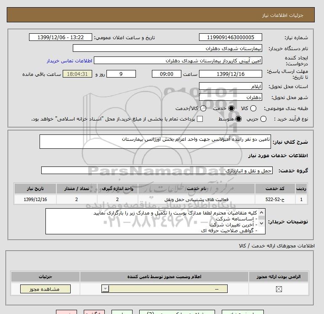Screen dimensions: 324x314
Task: Click the remaining time countdown 18:04:31
Action: pos(77,74)
